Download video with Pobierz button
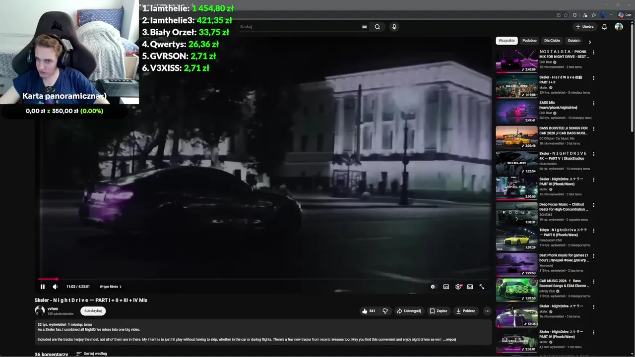Screen dimensions: 635x357 [x=466, y=311]
